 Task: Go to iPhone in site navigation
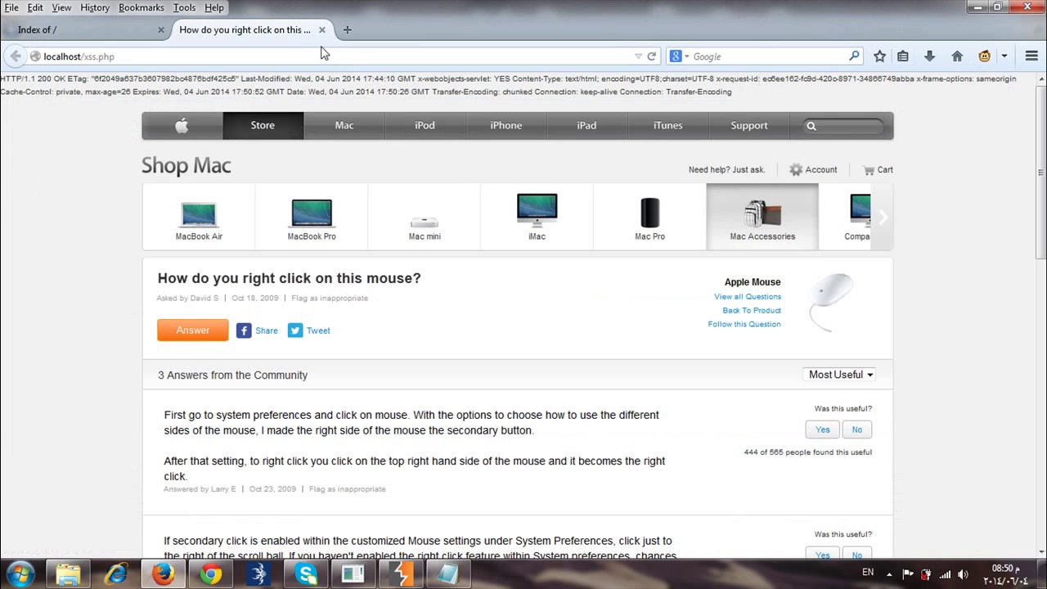[x=506, y=125]
